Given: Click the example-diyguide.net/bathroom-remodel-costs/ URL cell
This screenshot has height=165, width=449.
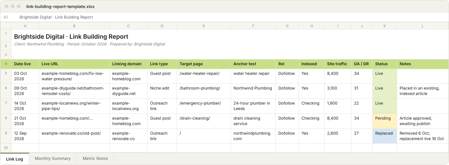Looking at the screenshot, I should [x=74, y=91].
